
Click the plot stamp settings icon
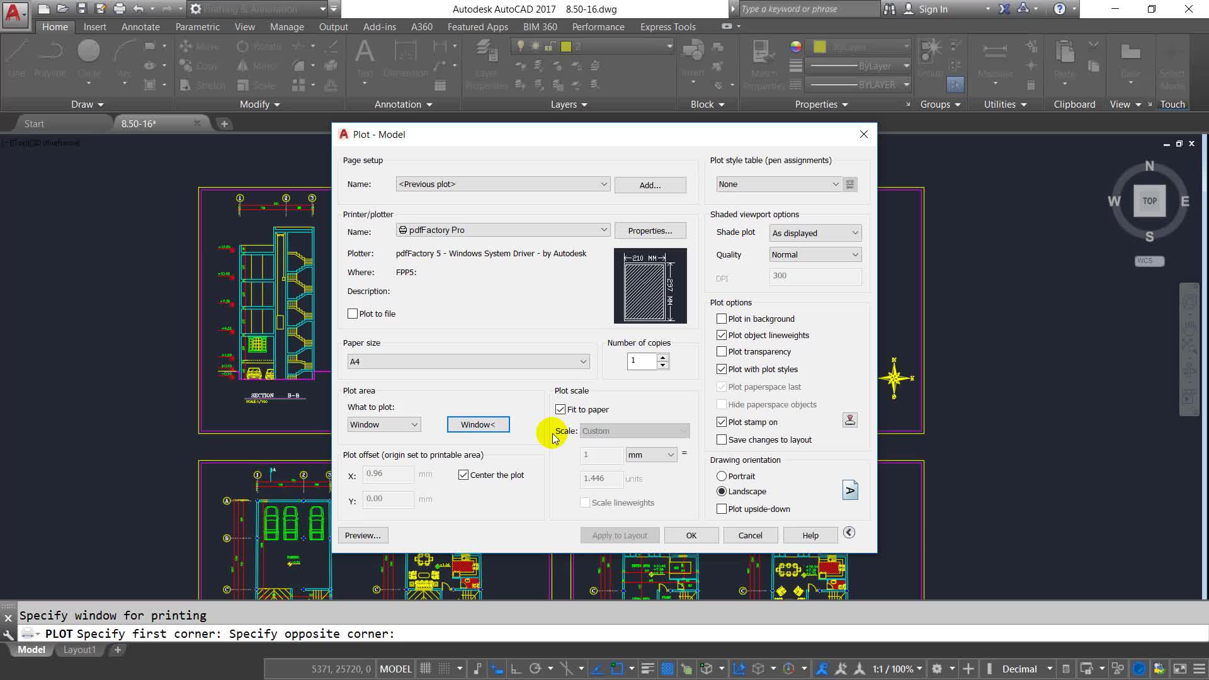(849, 421)
